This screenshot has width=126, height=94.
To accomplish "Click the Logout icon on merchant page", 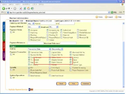I will pos(106,17).
